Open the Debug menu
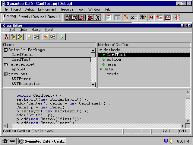Screen dimensions: 193x145 tap(30, 9)
